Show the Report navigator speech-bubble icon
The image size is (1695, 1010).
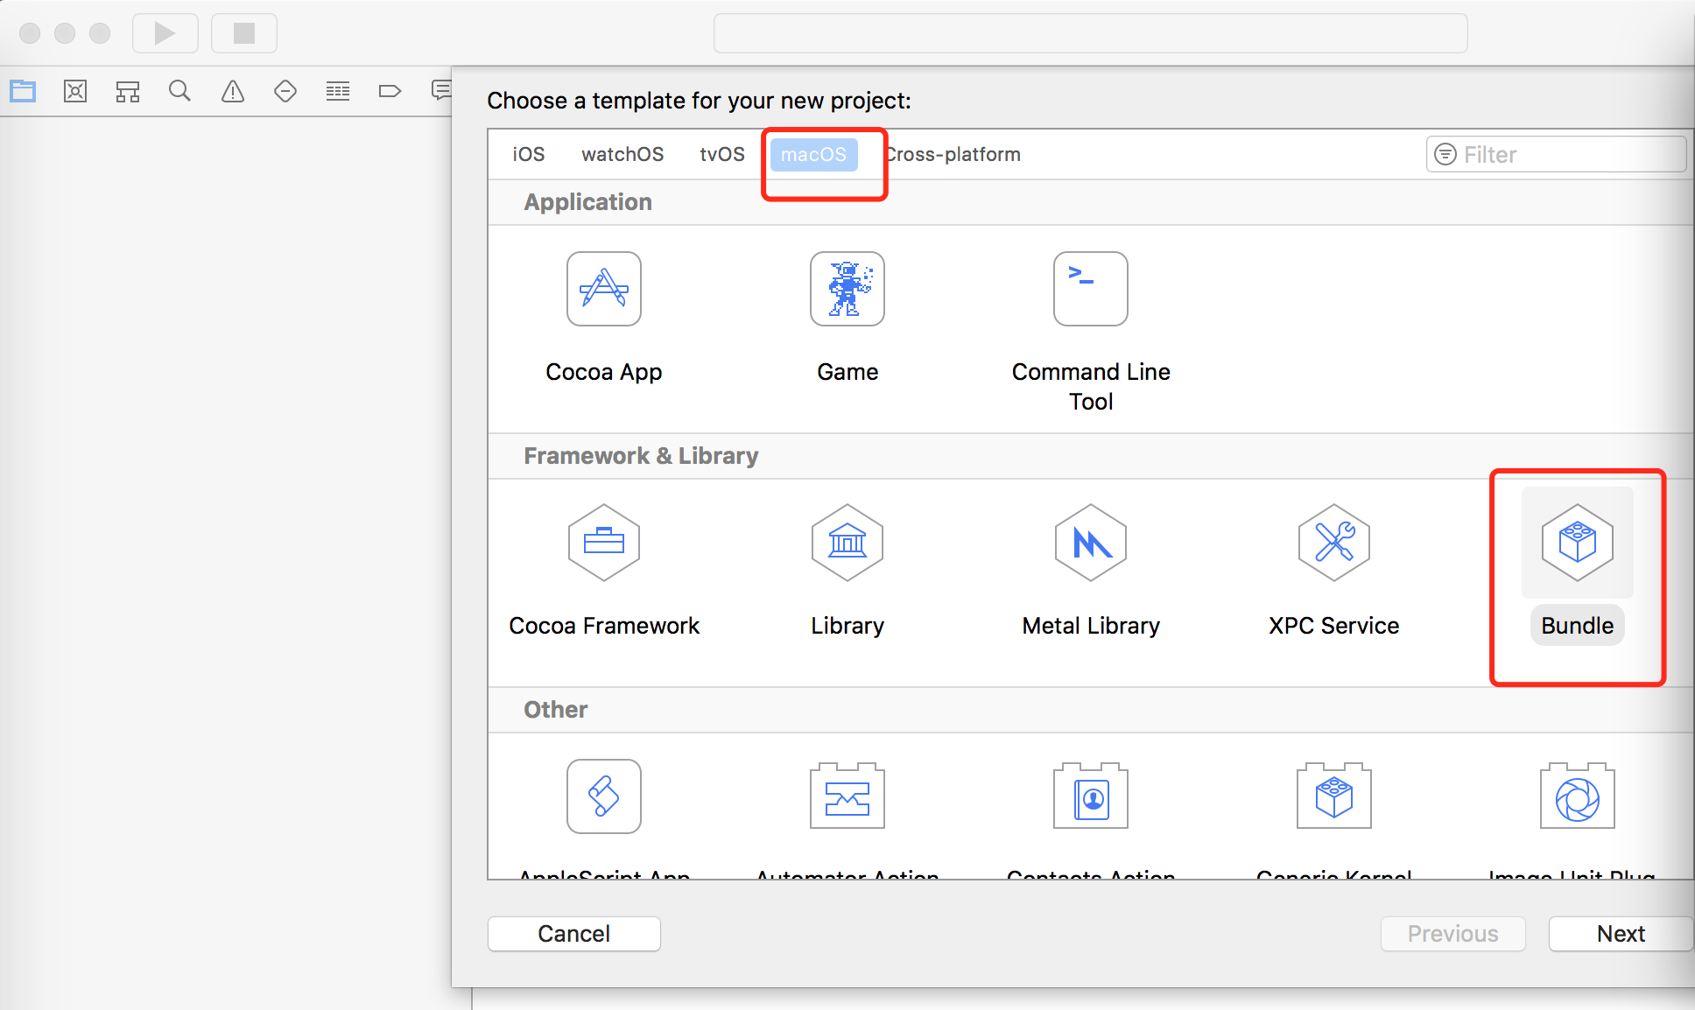[442, 91]
